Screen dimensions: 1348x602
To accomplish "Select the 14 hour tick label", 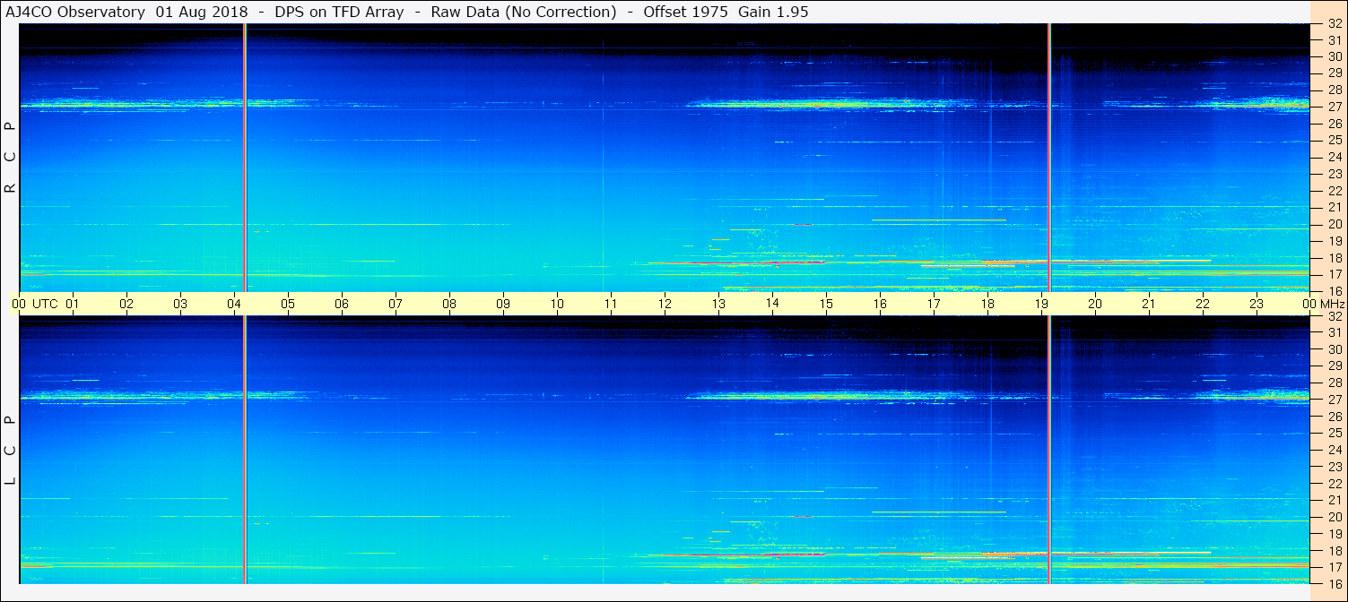I will (x=772, y=304).
